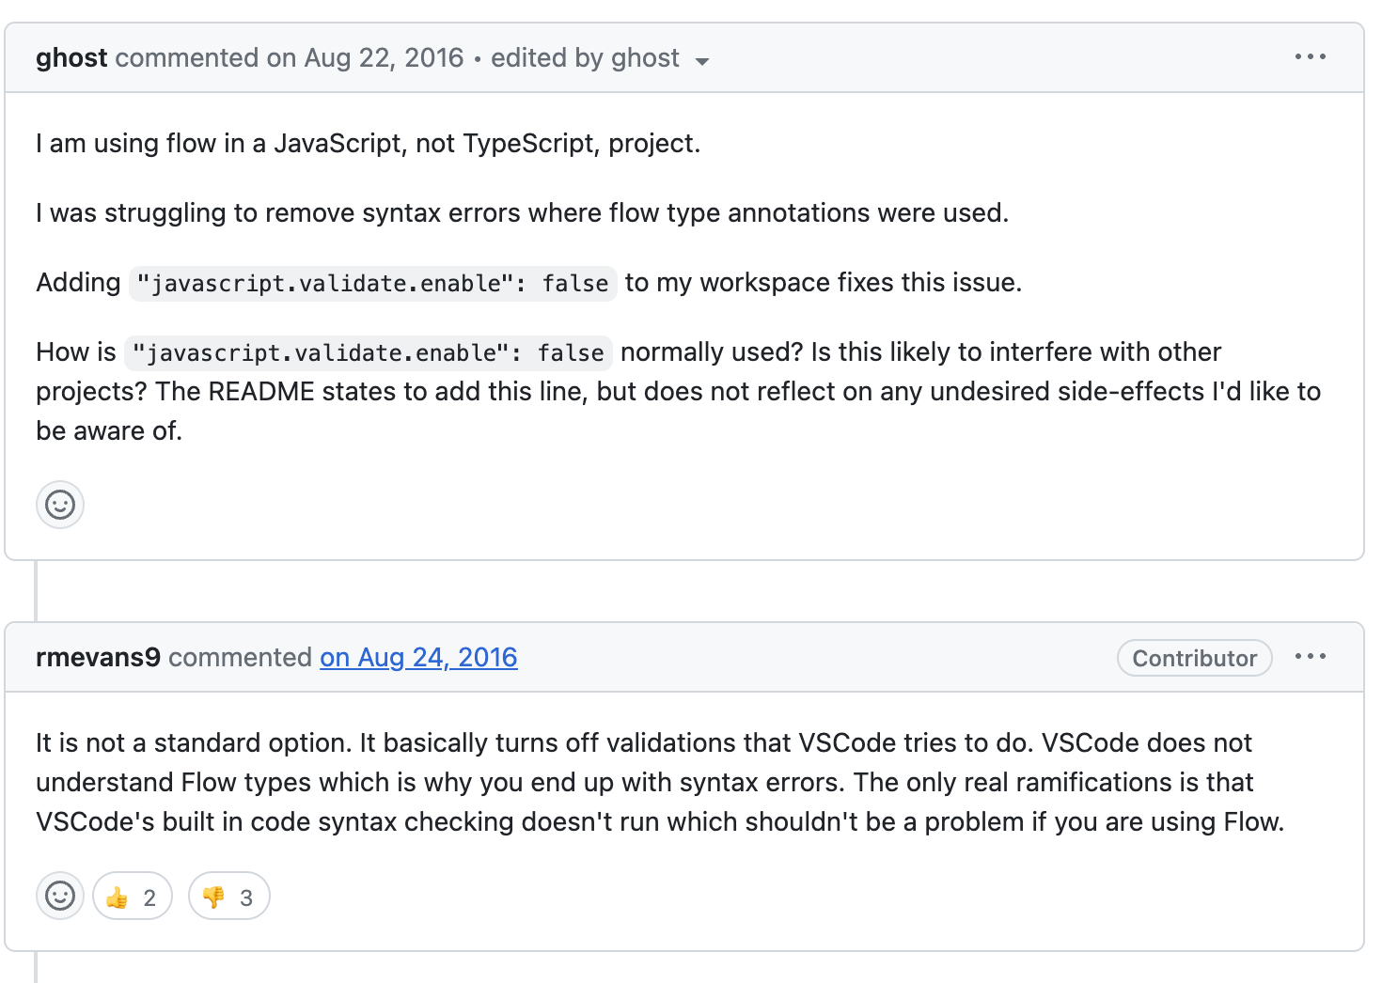Follow the "on Aug 24, 2016" permalink

pyautogui.click(x=418, y=657)
